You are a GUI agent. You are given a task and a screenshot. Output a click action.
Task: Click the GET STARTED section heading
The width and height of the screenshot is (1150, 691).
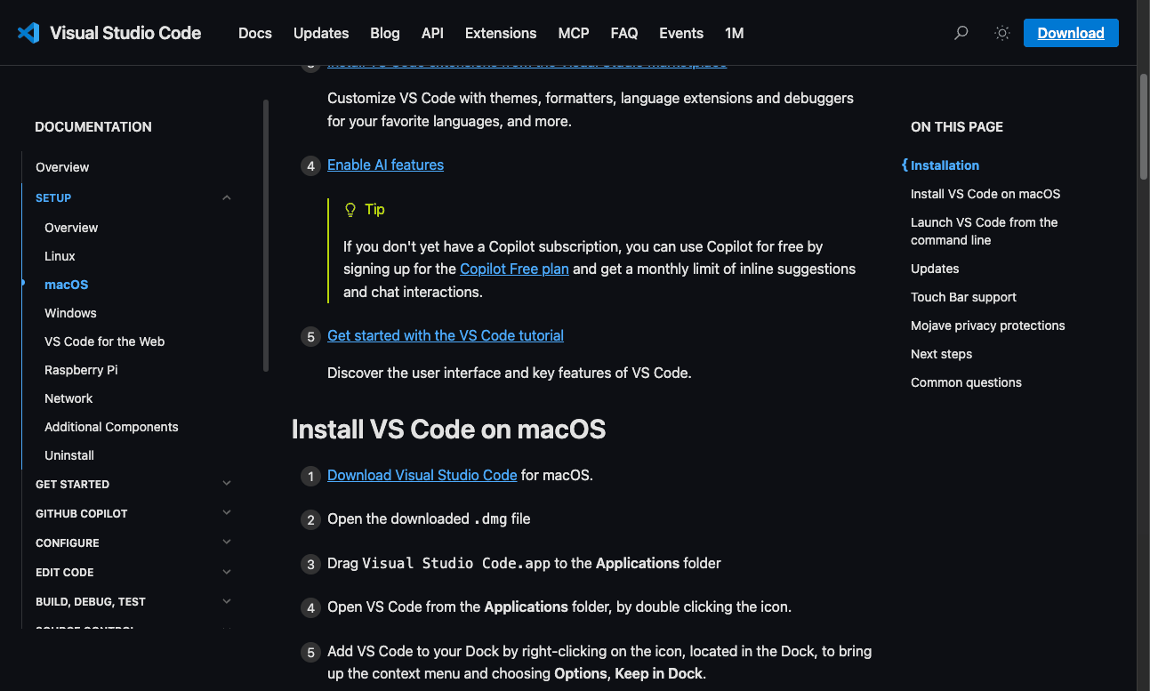72,484
